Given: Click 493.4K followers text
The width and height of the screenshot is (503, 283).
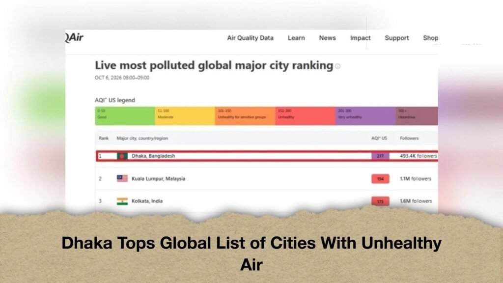Looking at the screenshot, I should click(x=419, y=156).
